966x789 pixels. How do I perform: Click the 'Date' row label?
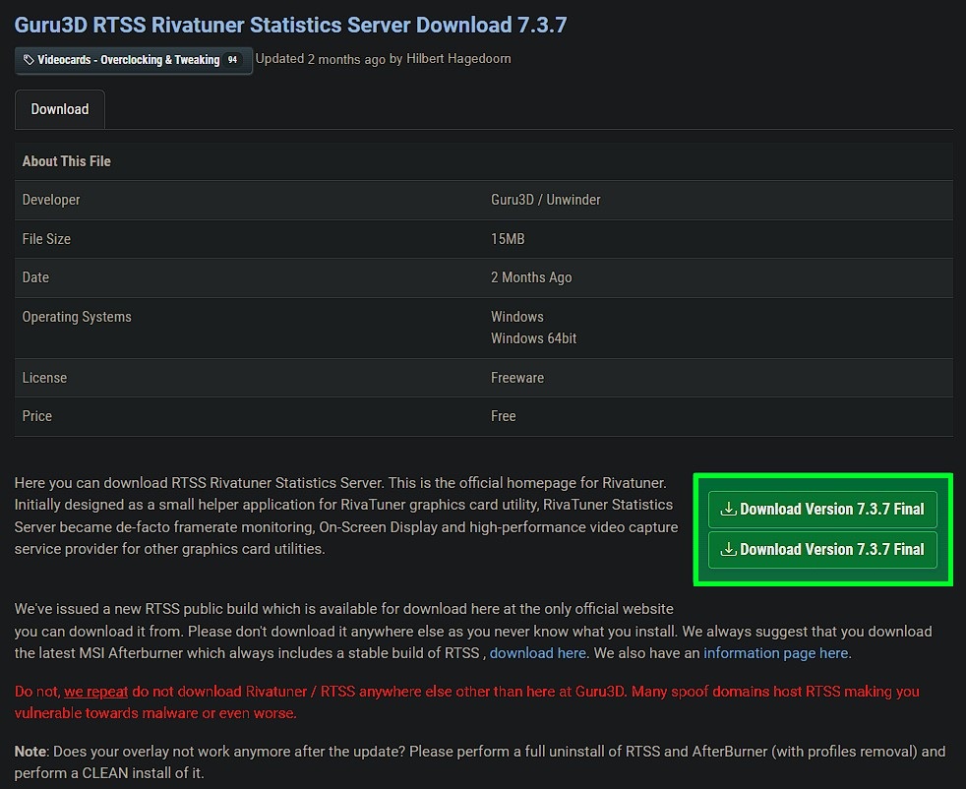point(35,277)
